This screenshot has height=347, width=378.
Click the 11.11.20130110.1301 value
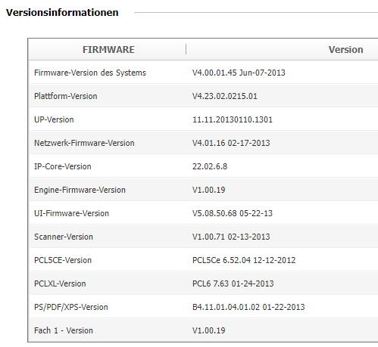point(233,119)
